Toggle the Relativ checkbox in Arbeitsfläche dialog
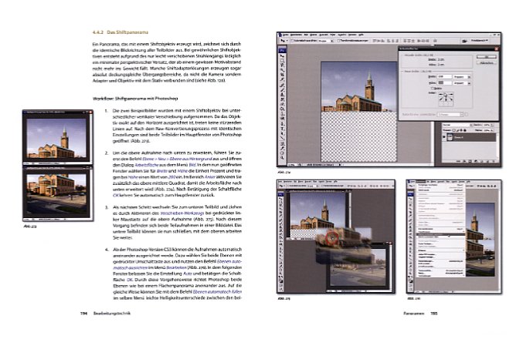 (432, 88)
